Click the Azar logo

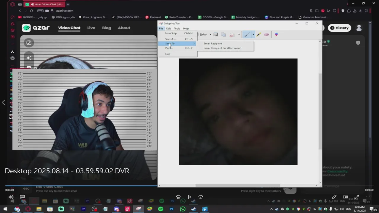point(36,28)
